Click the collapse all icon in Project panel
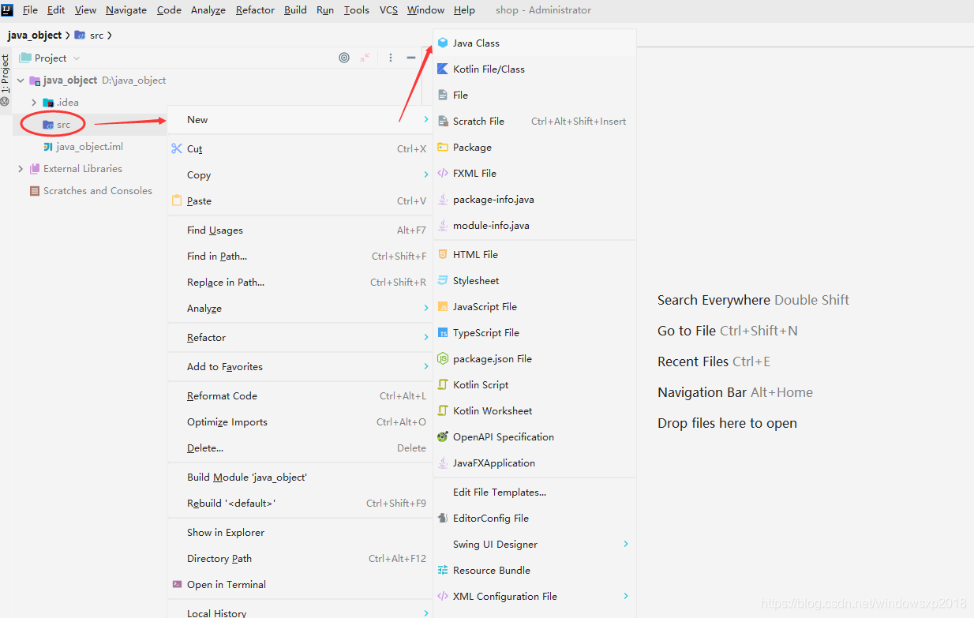974x618 pixels. click(365, 58)
